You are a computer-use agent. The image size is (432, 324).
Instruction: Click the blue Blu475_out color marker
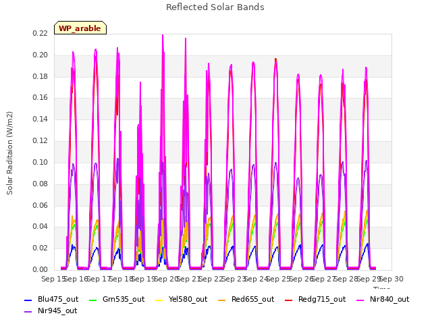click(x=28, y=300)
